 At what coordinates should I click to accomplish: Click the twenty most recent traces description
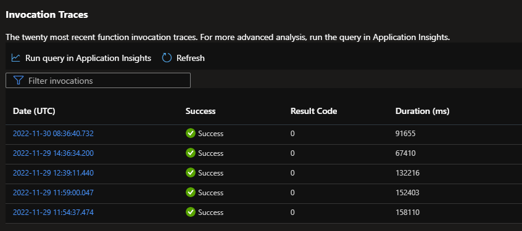(x=228, y=37)
